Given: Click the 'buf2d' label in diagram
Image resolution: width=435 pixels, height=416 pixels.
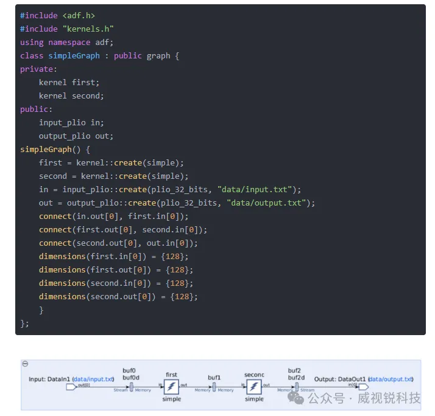Looking at the screenshot, I should point(296,378).
